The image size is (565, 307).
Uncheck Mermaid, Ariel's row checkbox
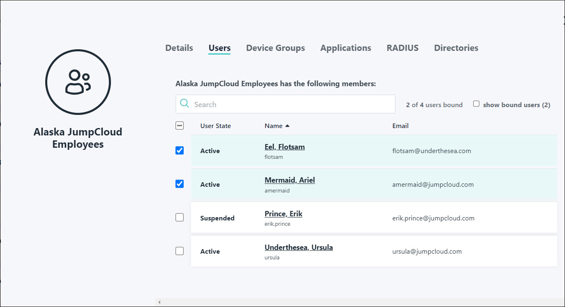click(x=180, y=184)
